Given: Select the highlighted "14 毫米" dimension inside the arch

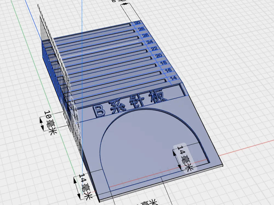Looking at the screenshot, I should [x=185, y=158].
